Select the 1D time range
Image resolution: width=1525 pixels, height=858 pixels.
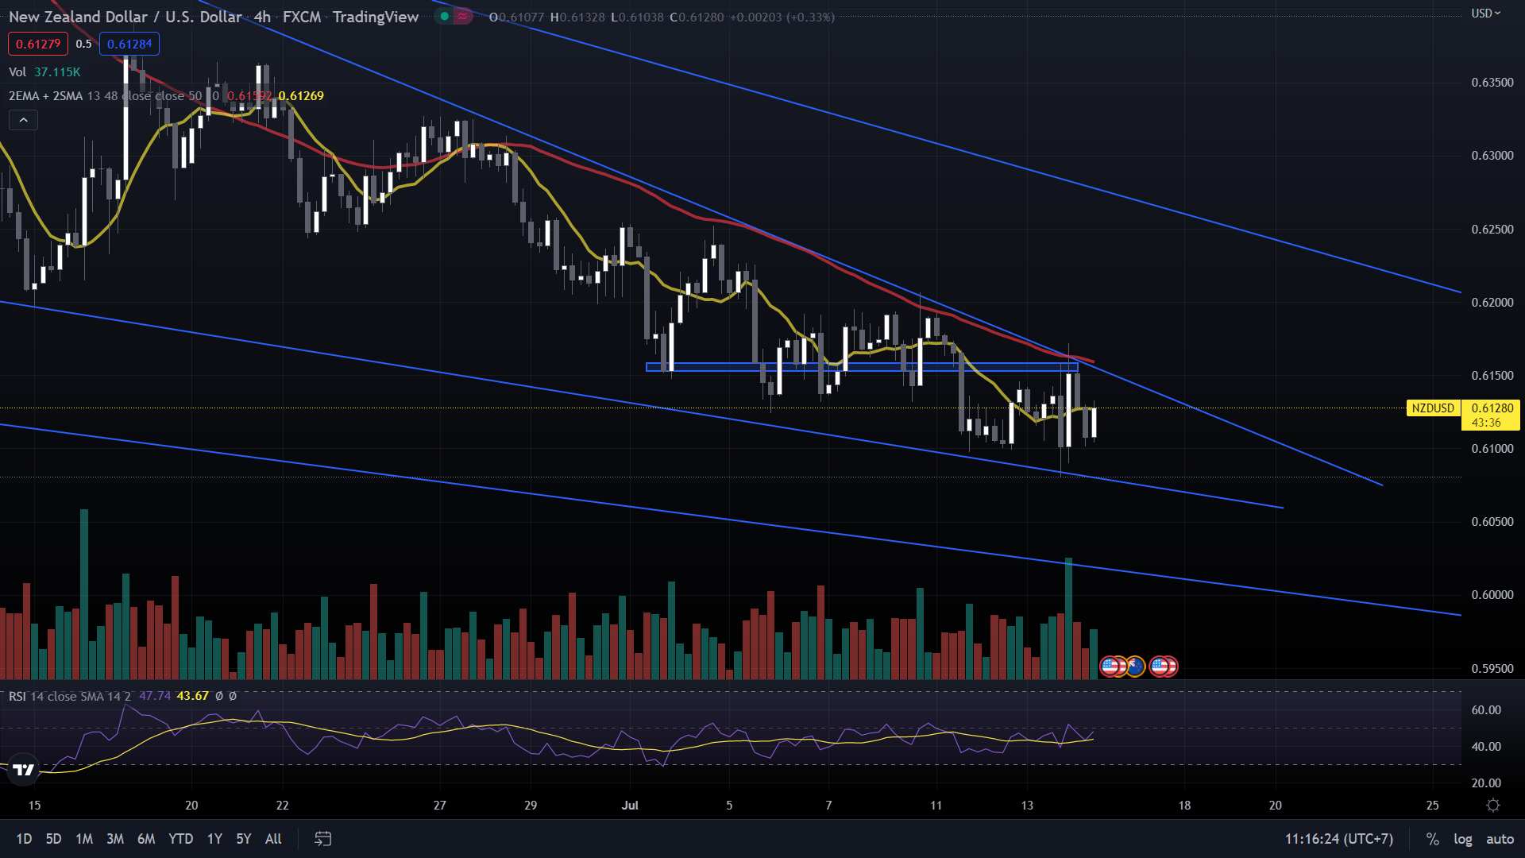pos(24,839)
